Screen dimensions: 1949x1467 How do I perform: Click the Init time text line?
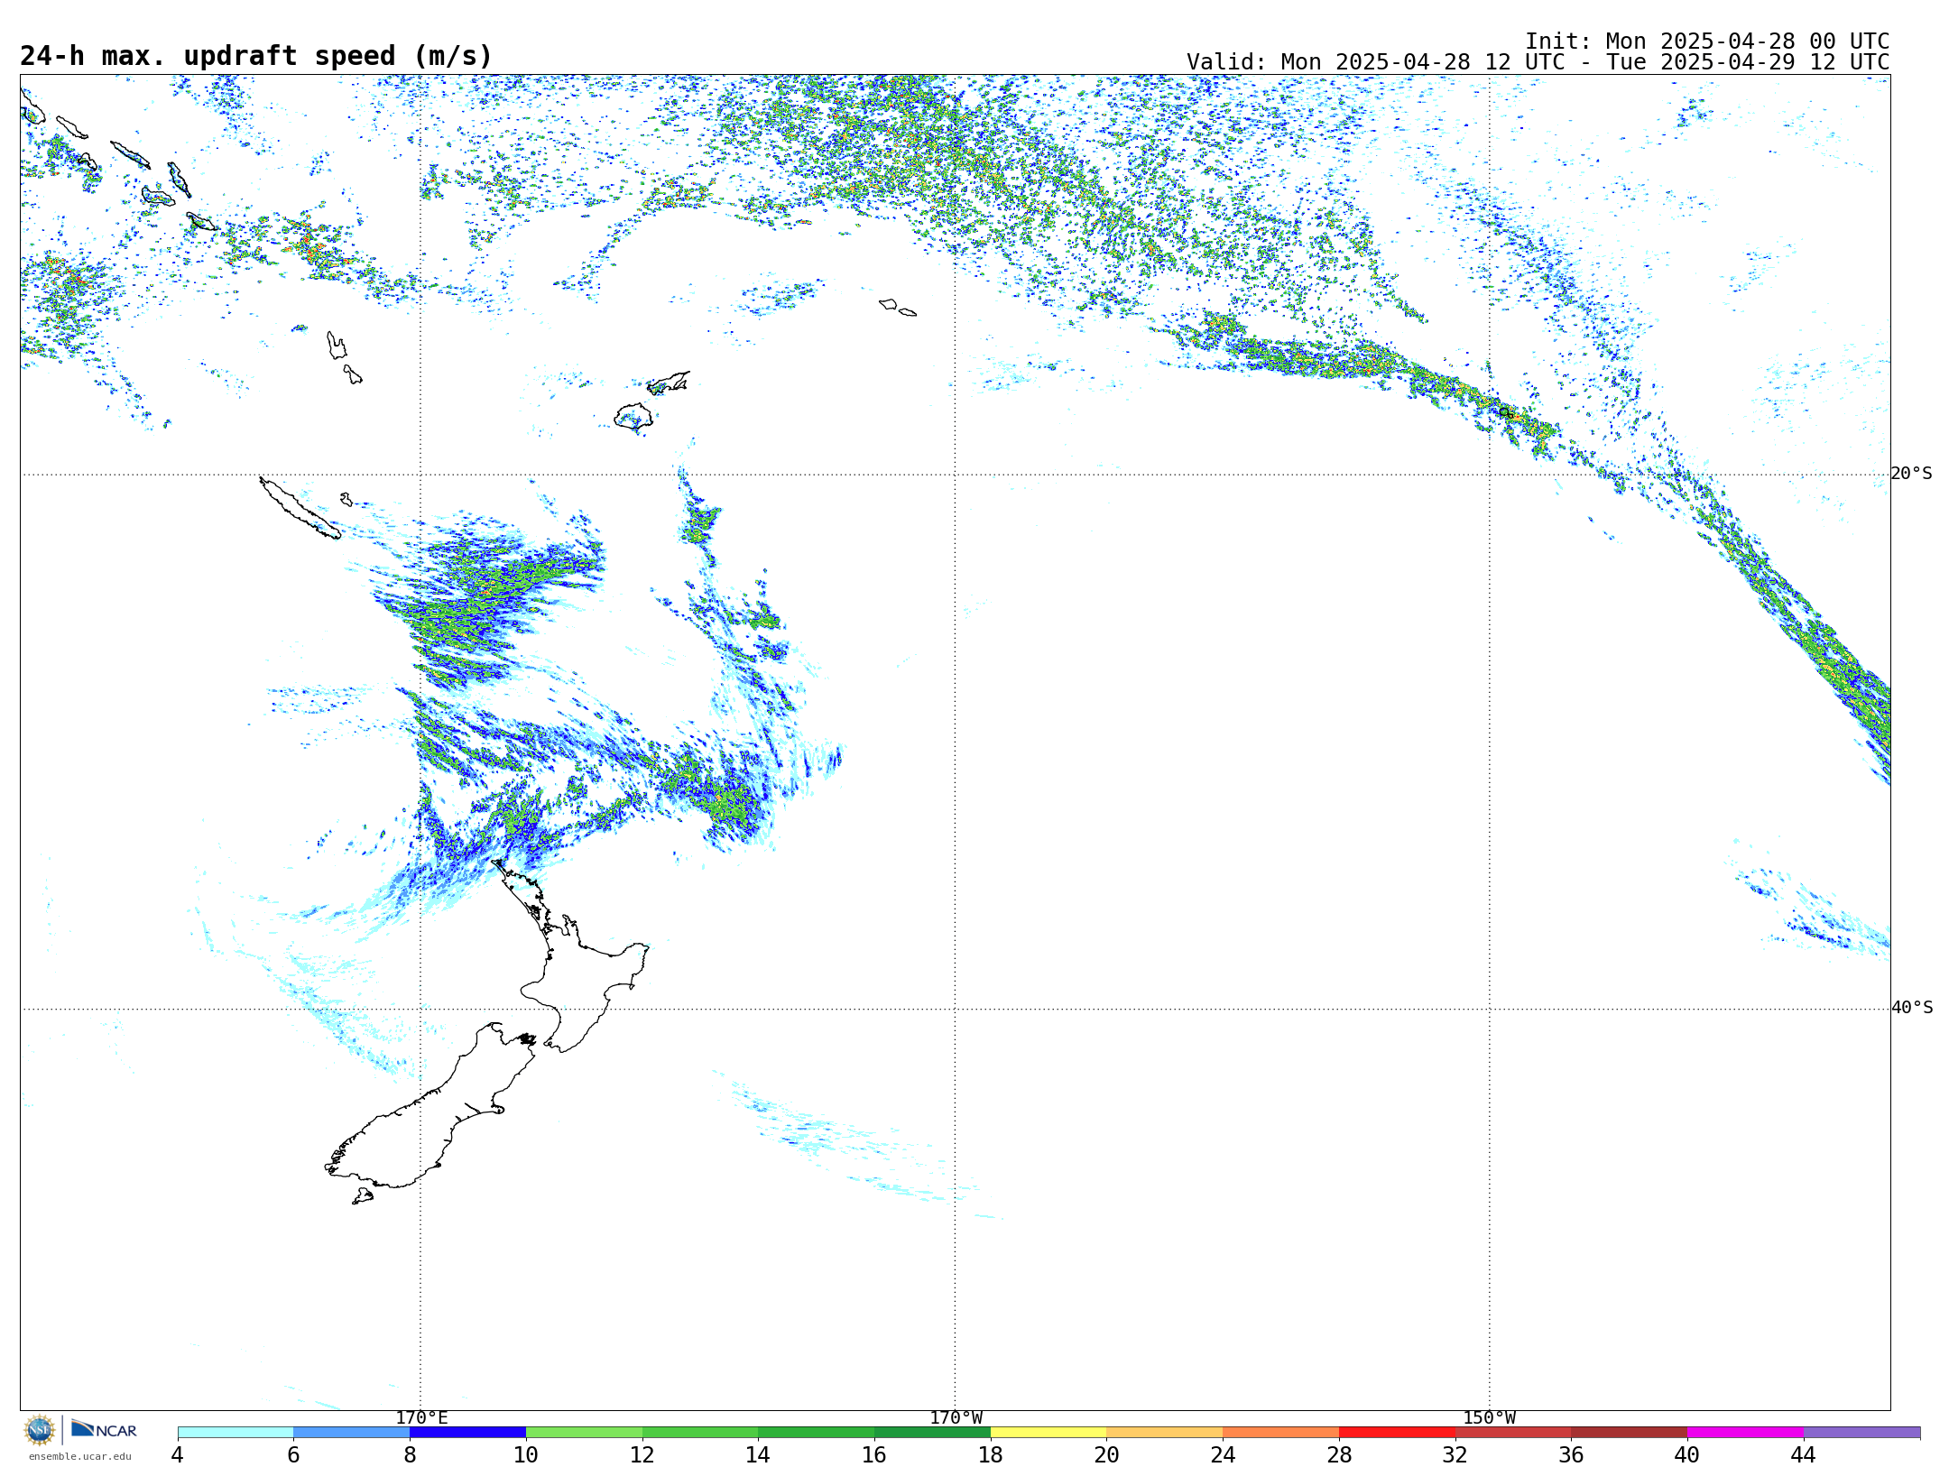tap(1707, 42)
